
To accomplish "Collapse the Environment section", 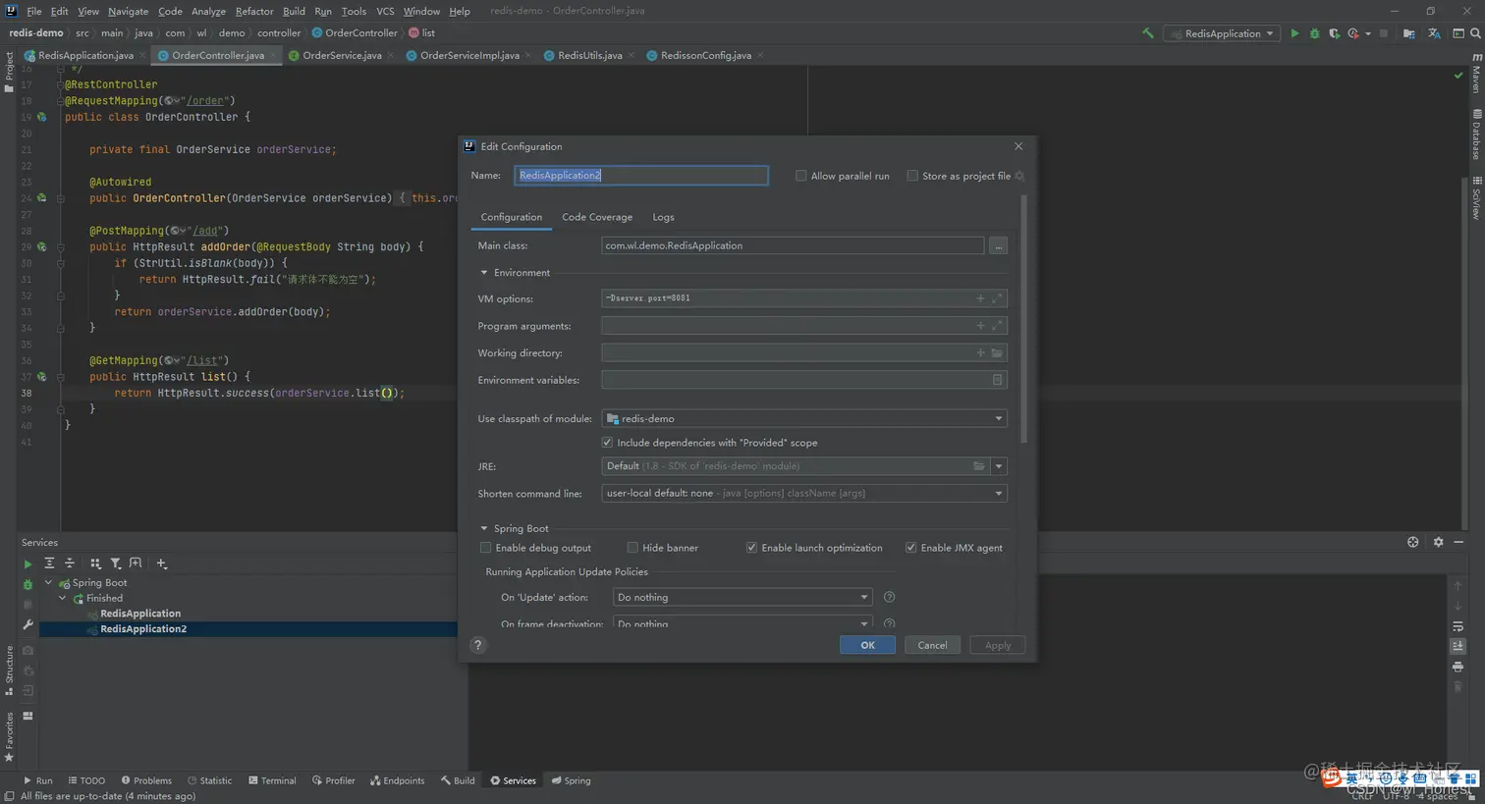I will [483, 273].
